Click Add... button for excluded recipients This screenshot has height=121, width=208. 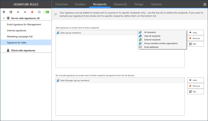click(x=195, y=80)
